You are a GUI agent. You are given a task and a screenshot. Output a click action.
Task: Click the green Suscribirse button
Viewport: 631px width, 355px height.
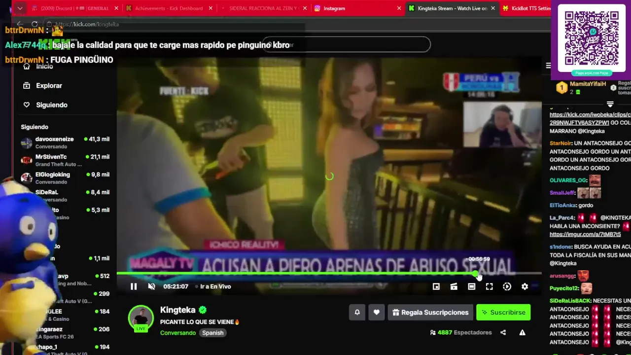pyautogui.click(x=503, y=312)
